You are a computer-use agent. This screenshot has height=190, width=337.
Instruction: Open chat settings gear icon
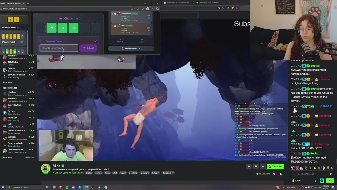click(x=316, y=181)
